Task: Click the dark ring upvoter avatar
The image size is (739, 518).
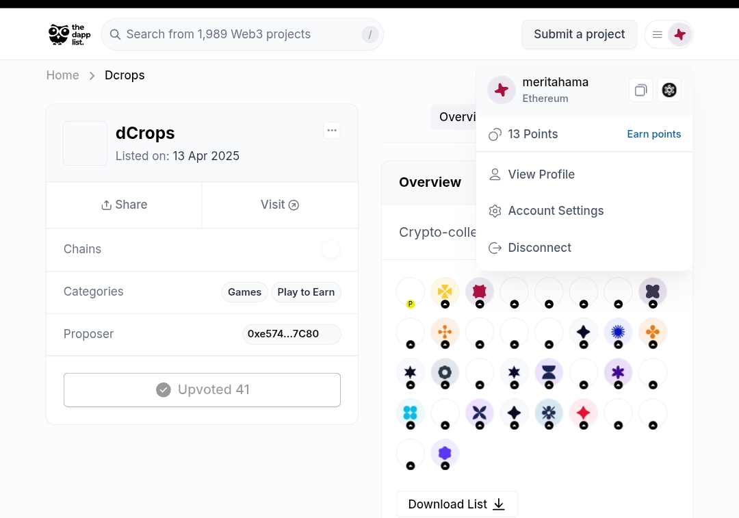Action: [445, 372]
